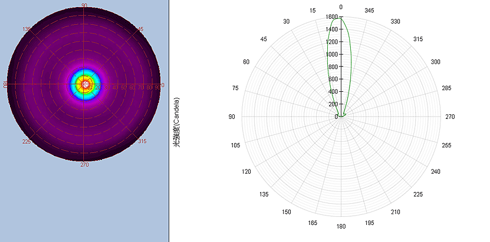Click the 0 degree label atop the polar chart

click(341, 7)
